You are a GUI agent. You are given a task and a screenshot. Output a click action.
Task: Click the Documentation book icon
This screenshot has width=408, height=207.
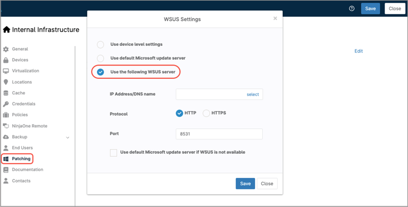[6, 170]
